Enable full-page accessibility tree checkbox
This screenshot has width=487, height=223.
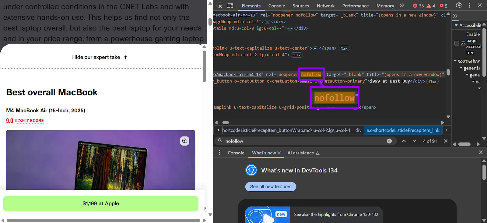(x=457, y=43)
